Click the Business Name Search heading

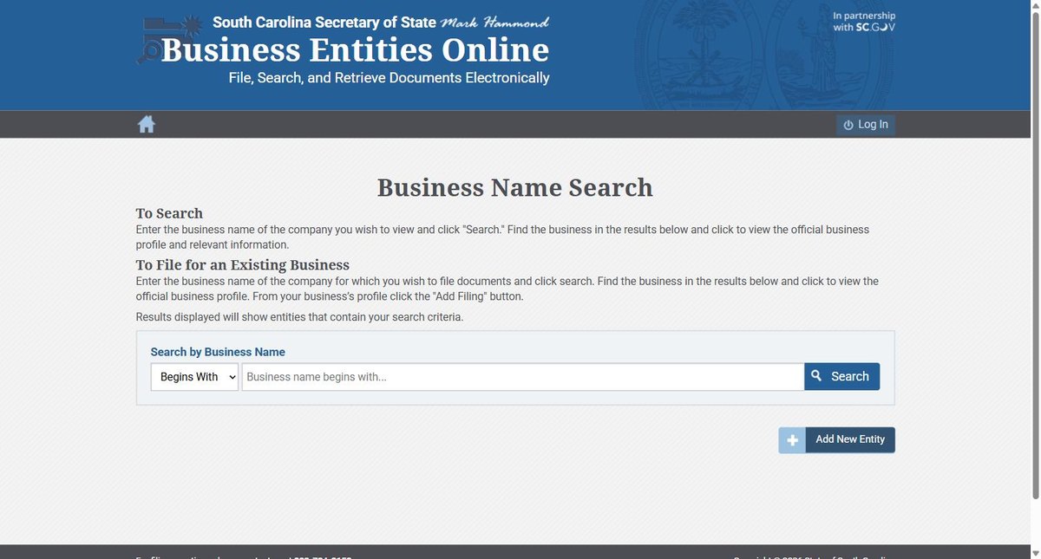515,187
